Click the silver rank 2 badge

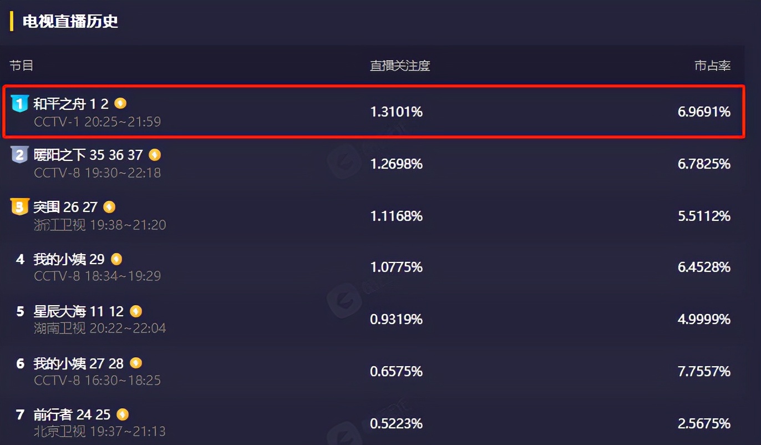pos(19,155)
